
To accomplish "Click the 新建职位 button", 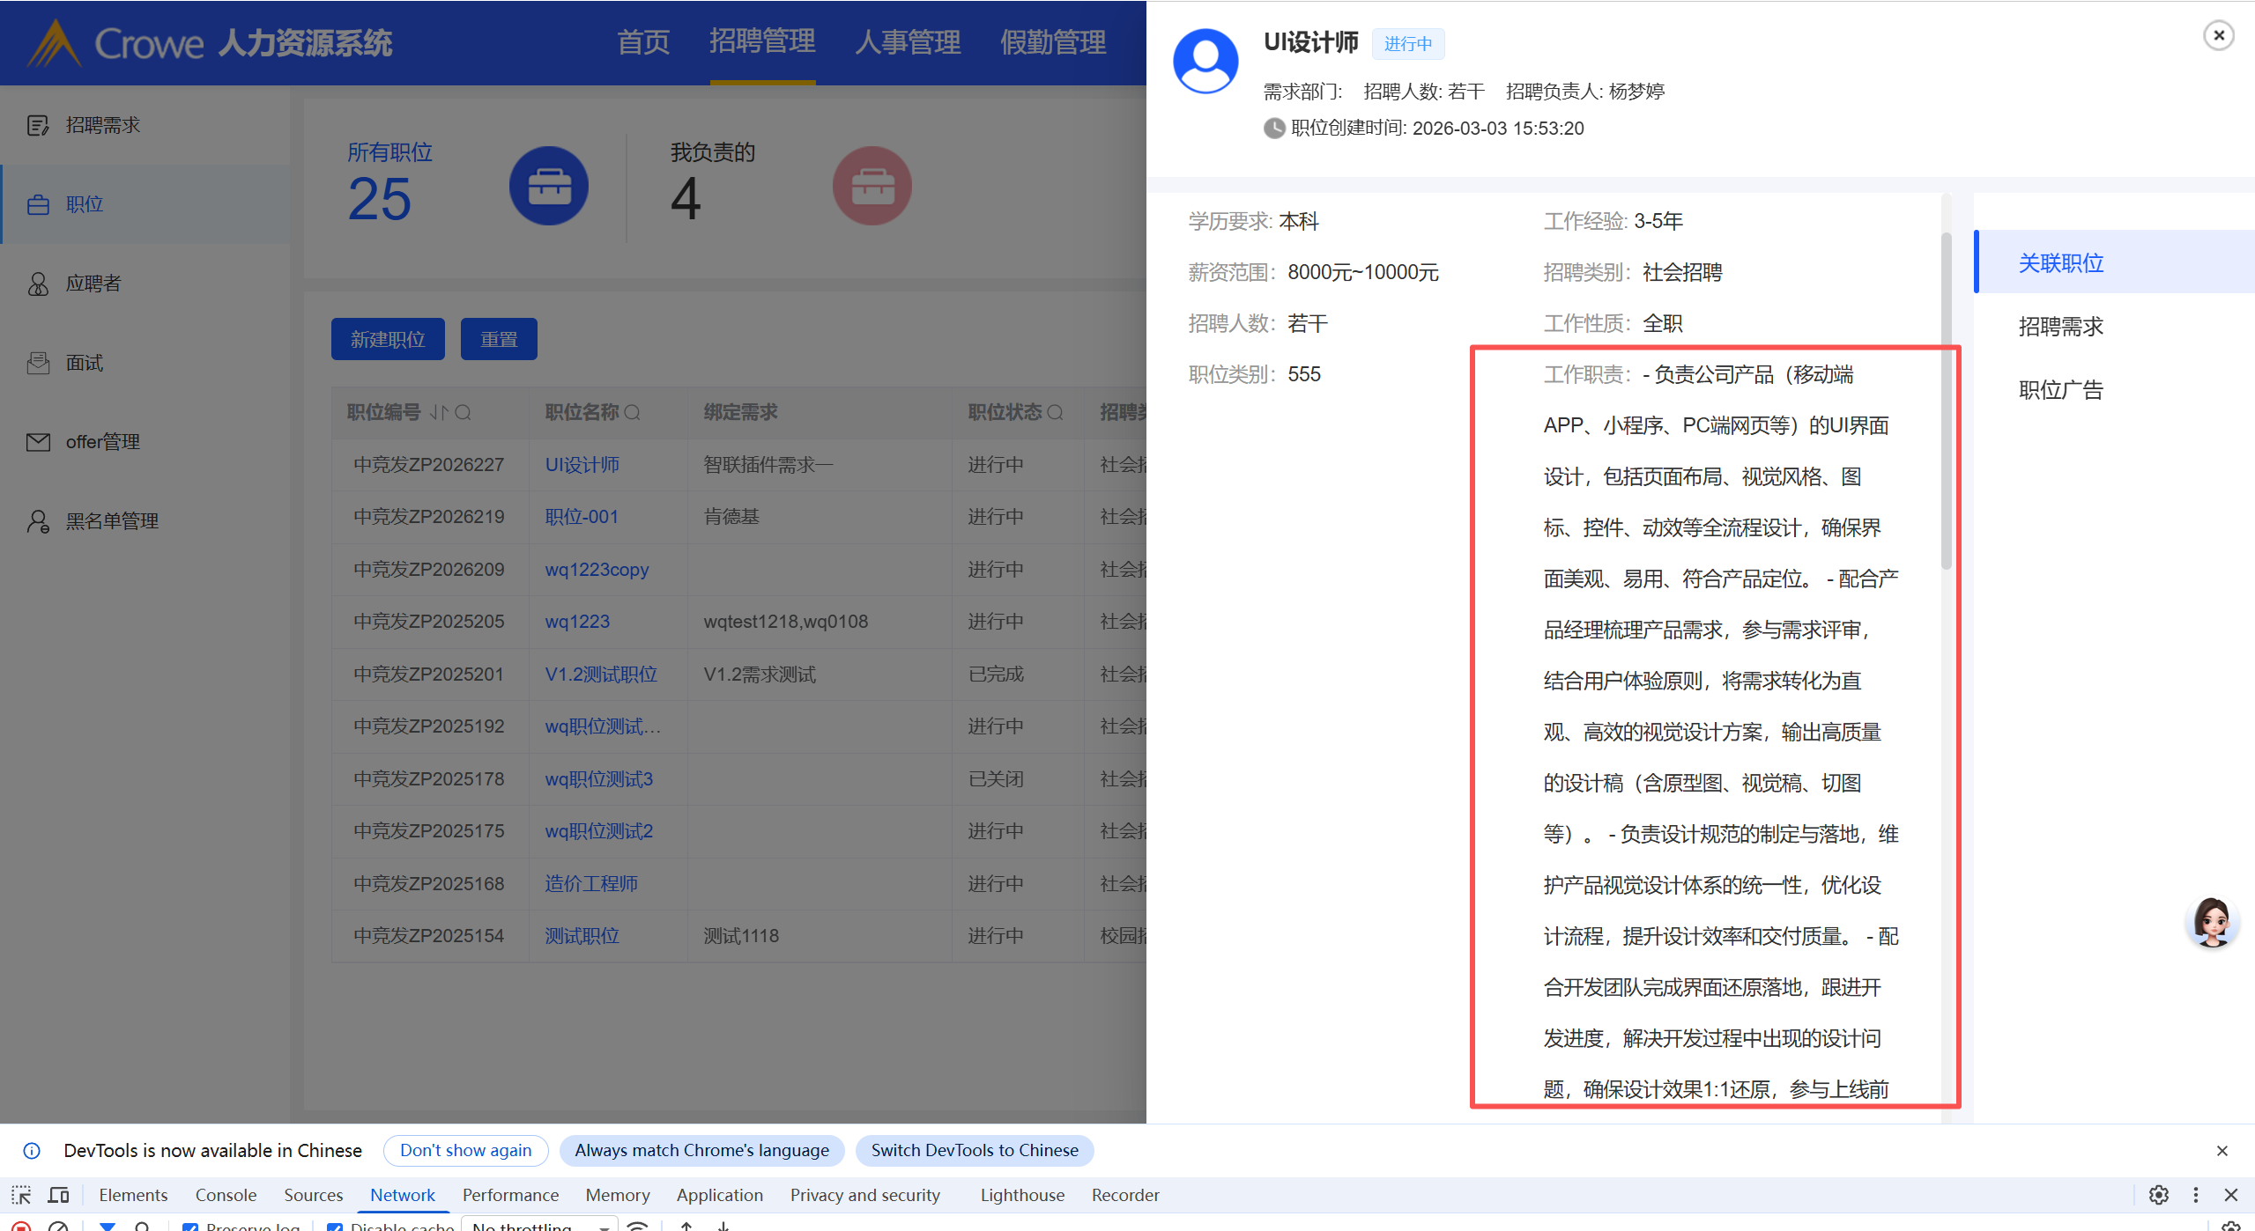I will point(388,339).
